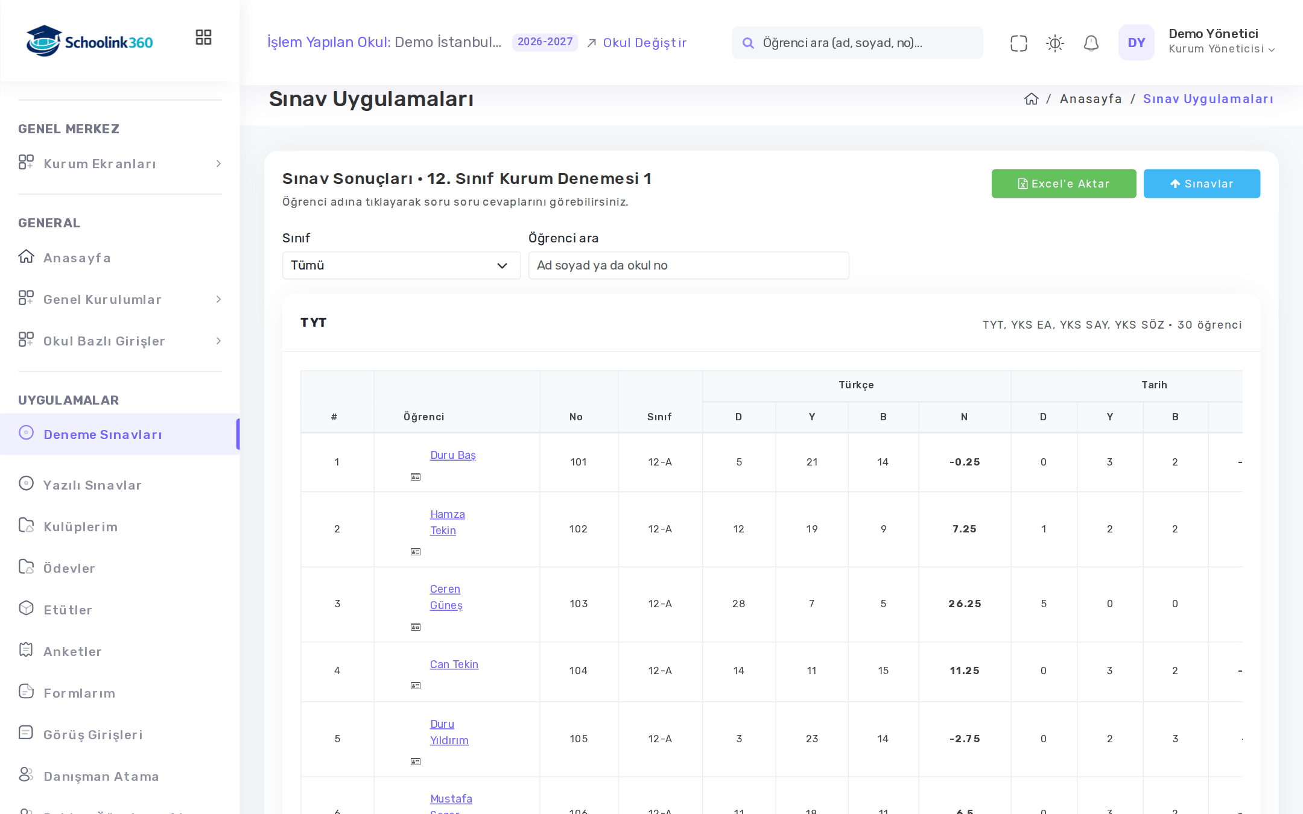The image size is (1303, 814).
Task: Open student Can Tekin details
Action: point(454,664)
